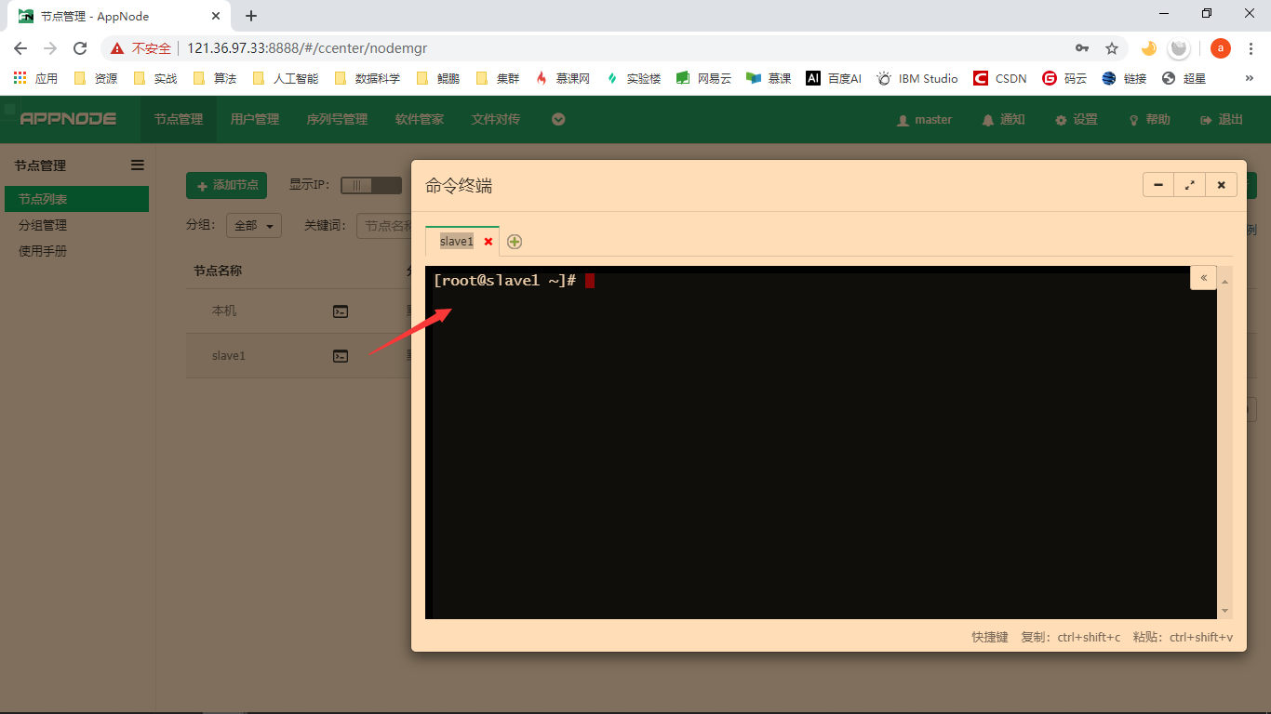The width and height of the screenshot is (1271, 714).
Task: Open the 应用 apps bookmark
Action: 35,78
